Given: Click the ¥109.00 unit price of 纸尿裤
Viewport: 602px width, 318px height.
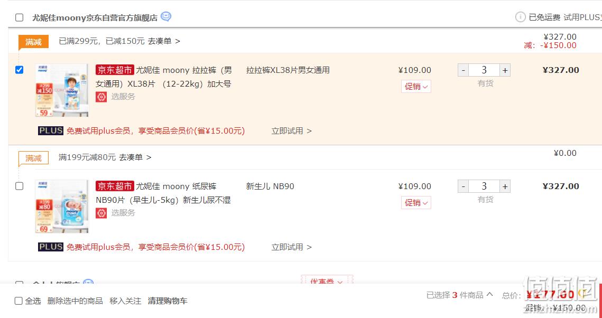Looking at the screenshot, I should tap(415, 186).
